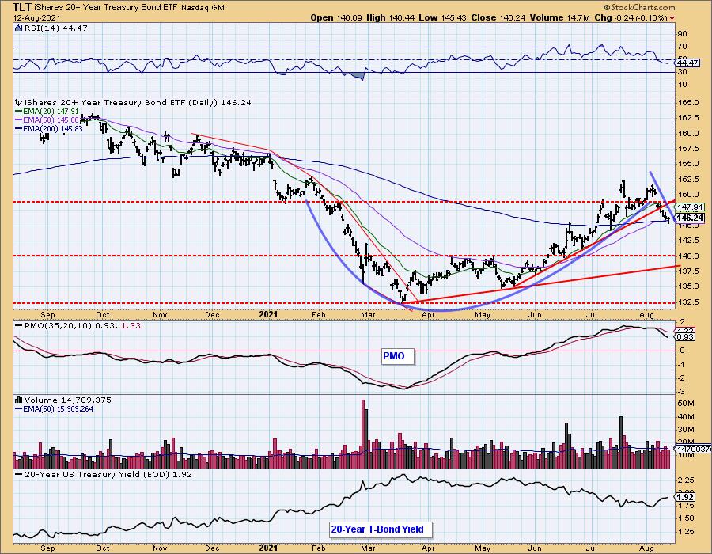Click the bold 146.24 last-price tag
The width and height of the screenshot is (712, 554).
690,218
